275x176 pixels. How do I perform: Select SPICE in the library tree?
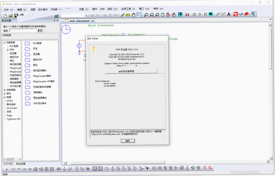10,101
